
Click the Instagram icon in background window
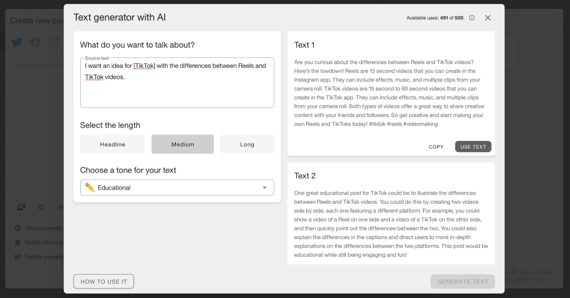pos(53,42)
